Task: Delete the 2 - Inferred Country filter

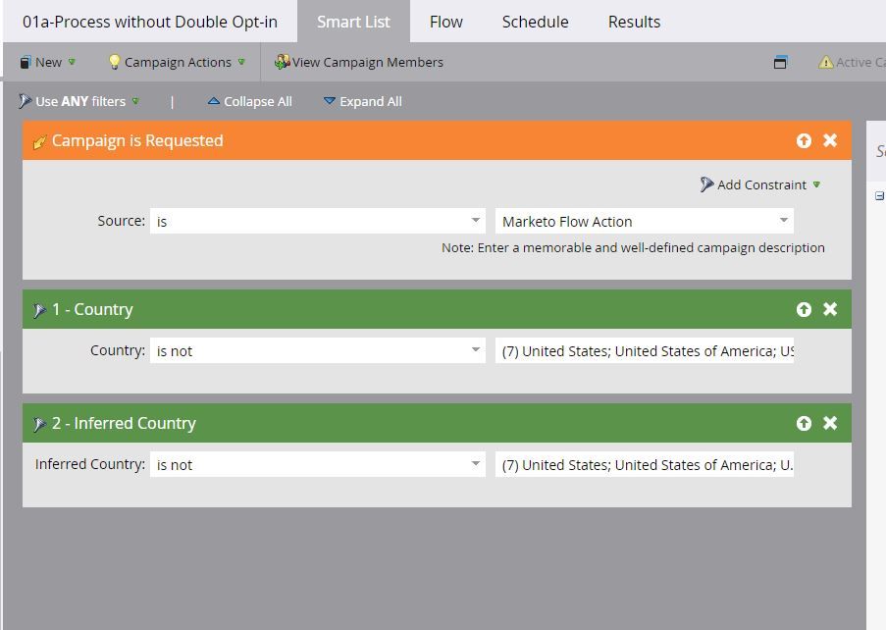Action: (830, 423)
